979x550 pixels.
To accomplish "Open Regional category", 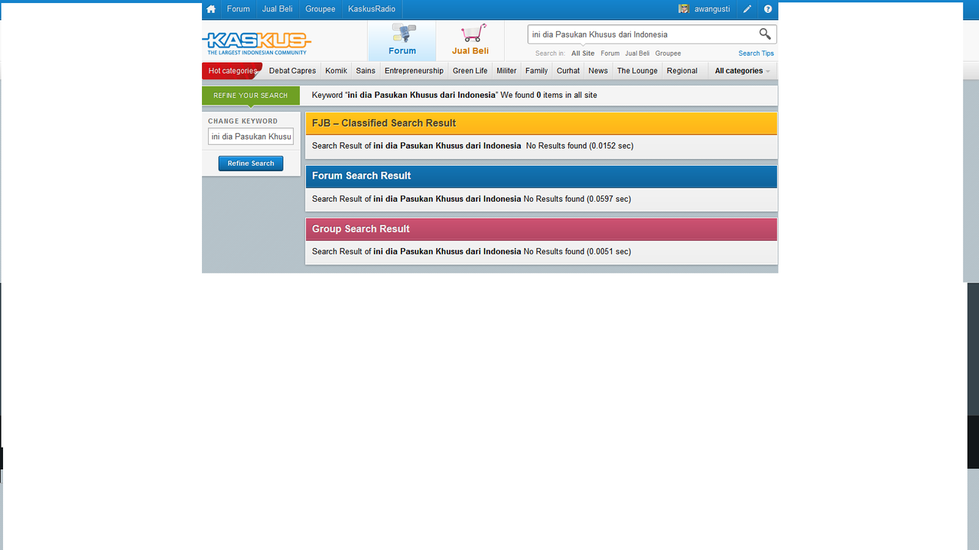I will click(x=681, y=71).
